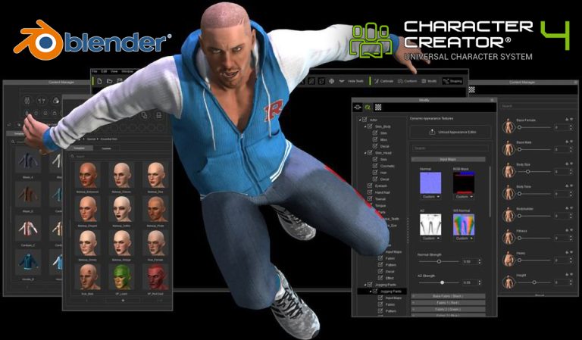Click the Normal Strength value stepper
This screenshot has height=340, width=582.
click(x=480, y=261)
